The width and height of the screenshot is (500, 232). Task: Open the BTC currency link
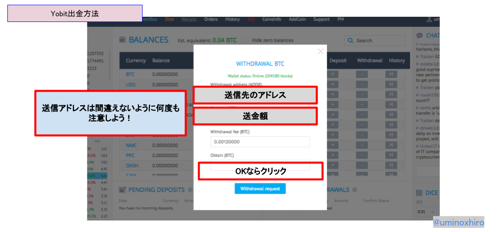point(130,74)
